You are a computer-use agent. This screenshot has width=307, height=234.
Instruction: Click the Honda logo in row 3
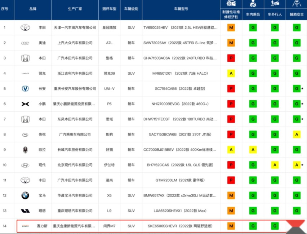click(25, 58)
